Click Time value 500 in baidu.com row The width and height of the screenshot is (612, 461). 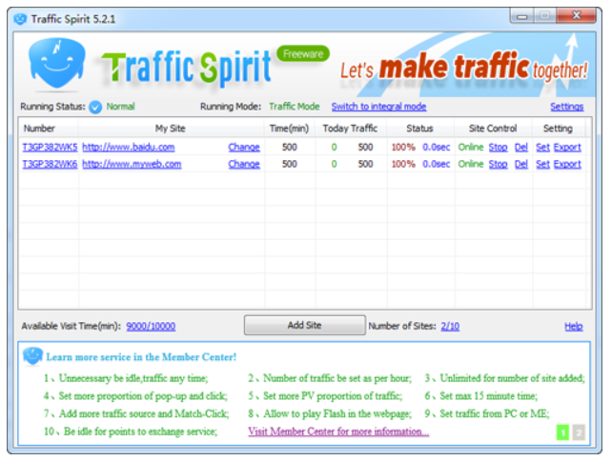point(290,147)
